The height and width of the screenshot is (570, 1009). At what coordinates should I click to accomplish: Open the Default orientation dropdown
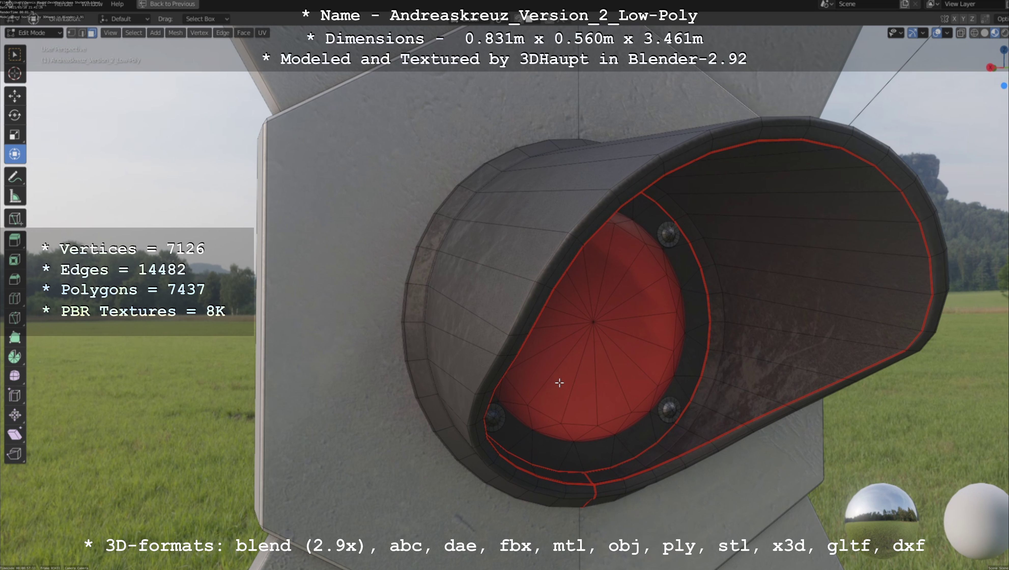pos(125,19)
